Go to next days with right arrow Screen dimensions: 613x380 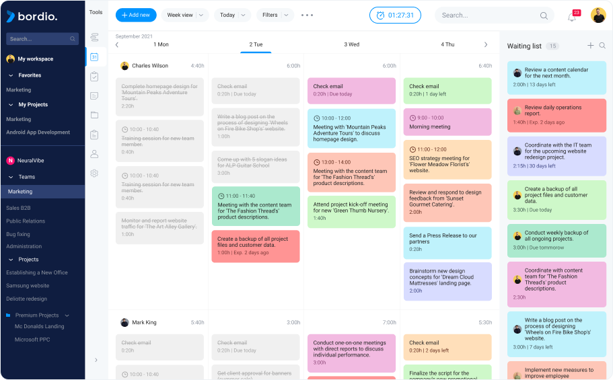coord(486,44)
